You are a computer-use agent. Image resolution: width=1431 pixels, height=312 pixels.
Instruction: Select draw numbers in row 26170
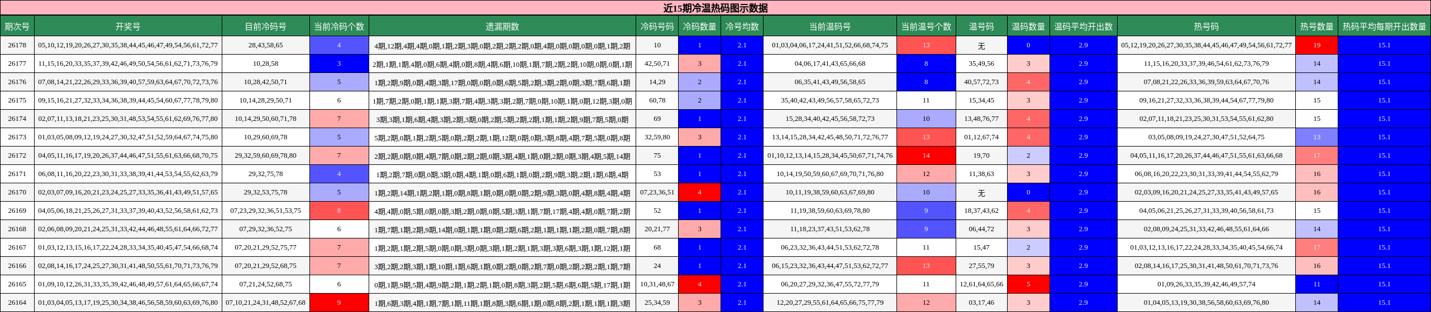tap(128, 192)
